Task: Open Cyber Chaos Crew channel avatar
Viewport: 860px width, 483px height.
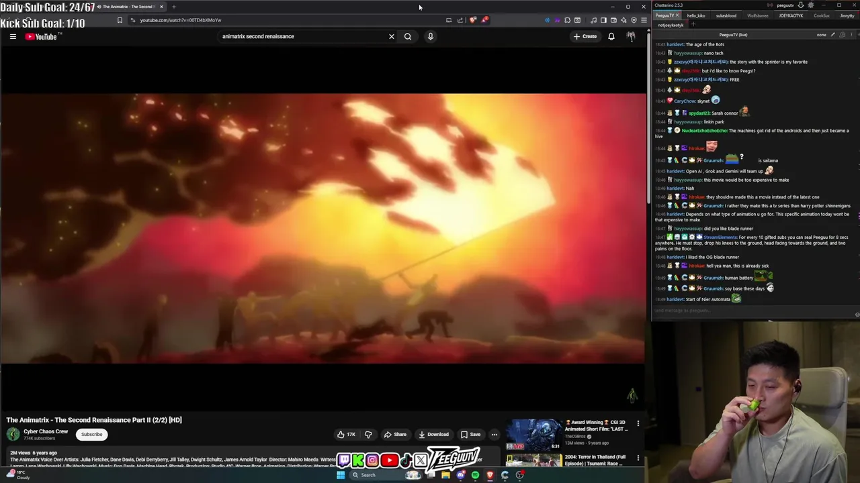Action: (x=13, y=434)
